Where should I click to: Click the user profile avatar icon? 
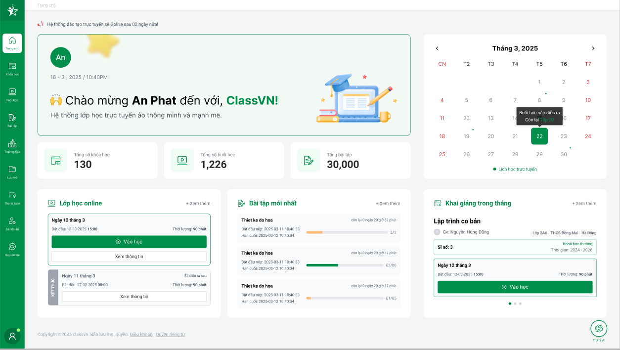12,336
